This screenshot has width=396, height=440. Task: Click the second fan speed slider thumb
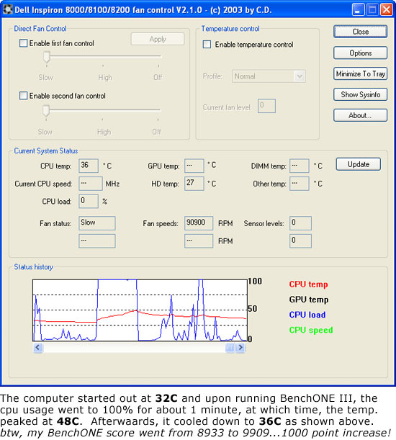[x=46, y=111]
